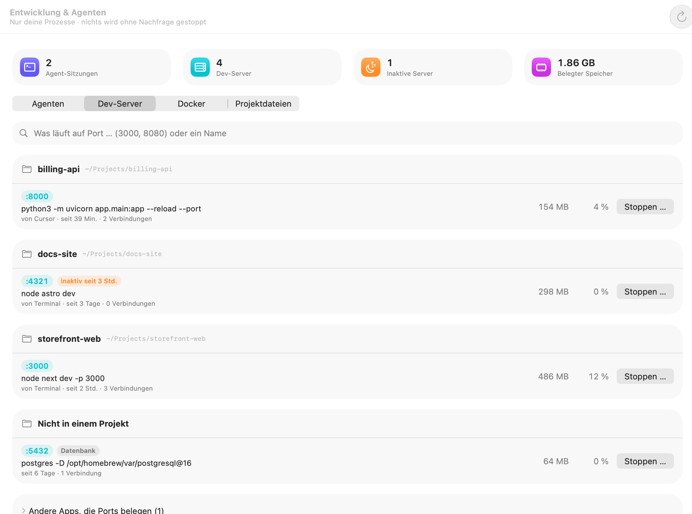Screen dimensions: 692x514
Task: Stop the postgres process on port 5432
Action: tap(645, 461)
